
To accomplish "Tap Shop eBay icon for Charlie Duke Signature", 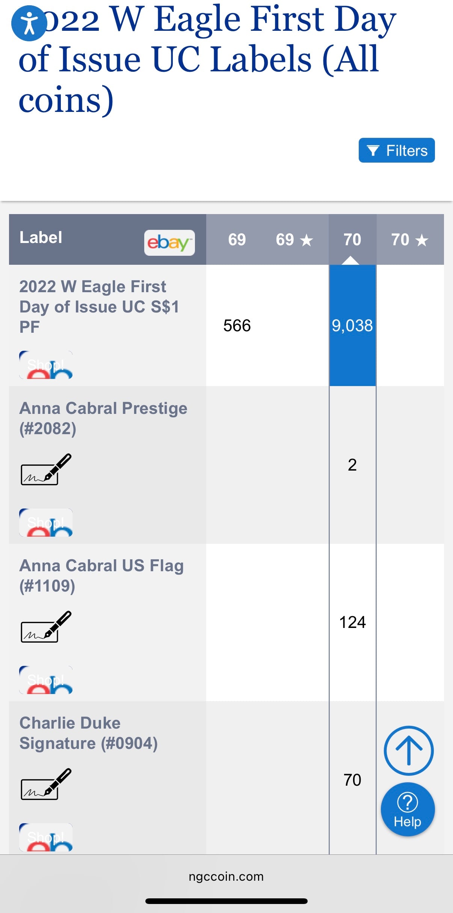I will tap(46, 837).
